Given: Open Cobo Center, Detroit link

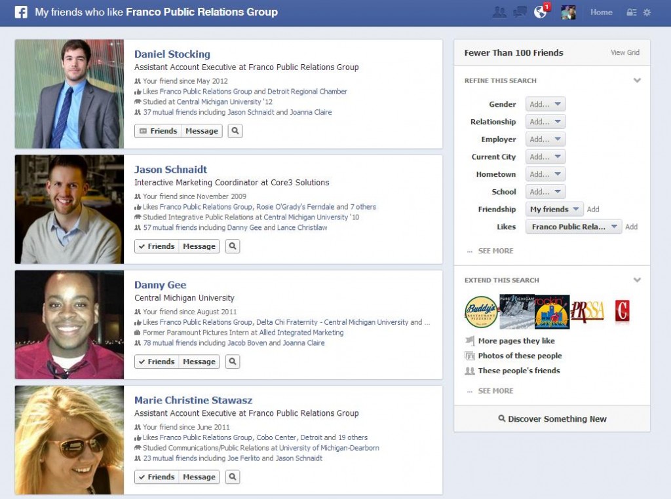Looking at the screenshot, I should point(289,437).
